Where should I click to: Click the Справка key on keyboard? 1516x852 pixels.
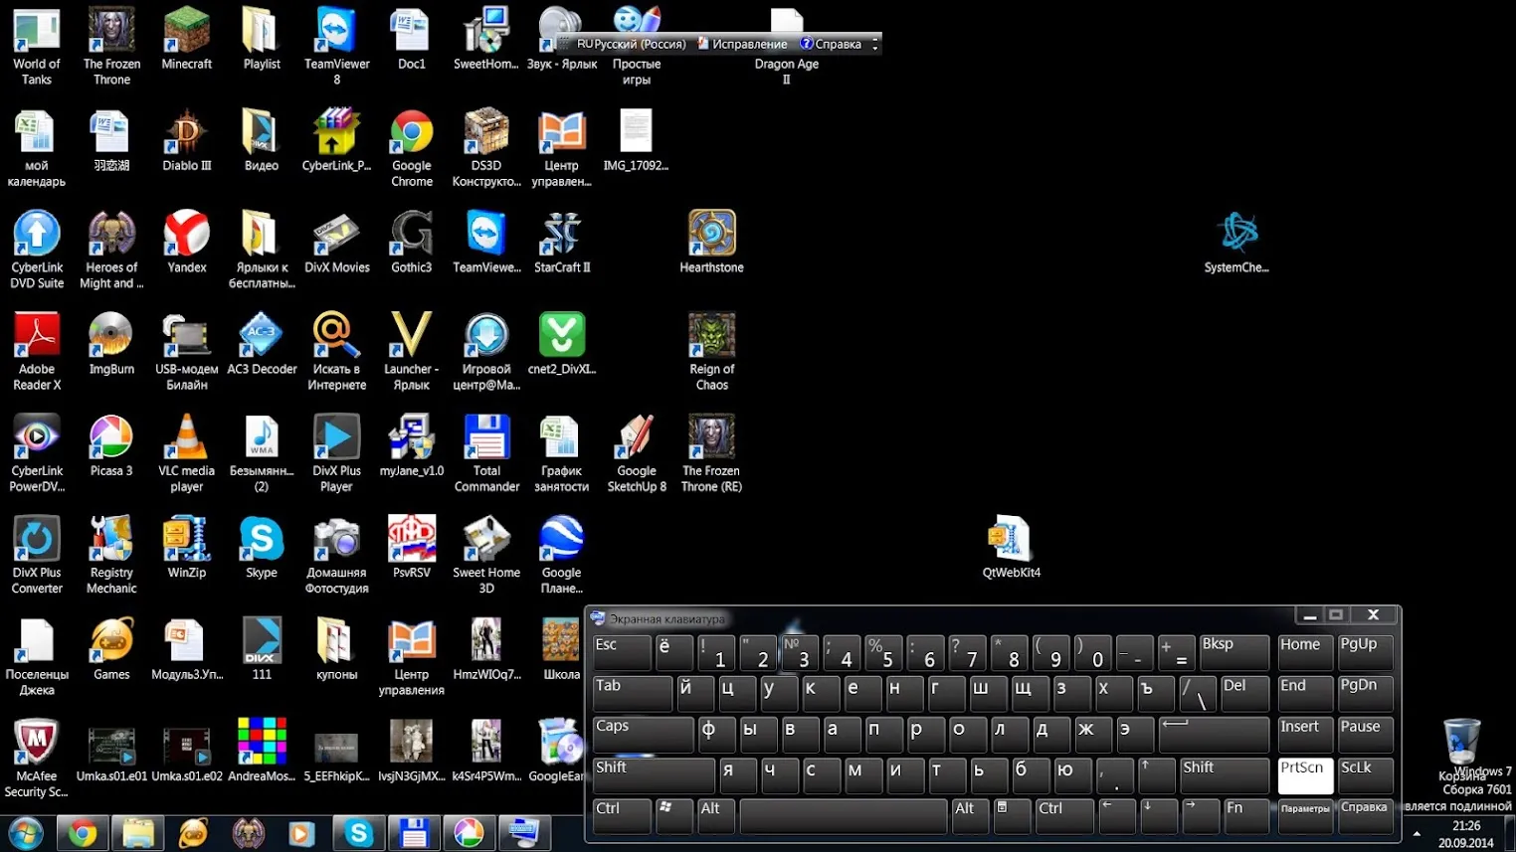click(1366, 816)
